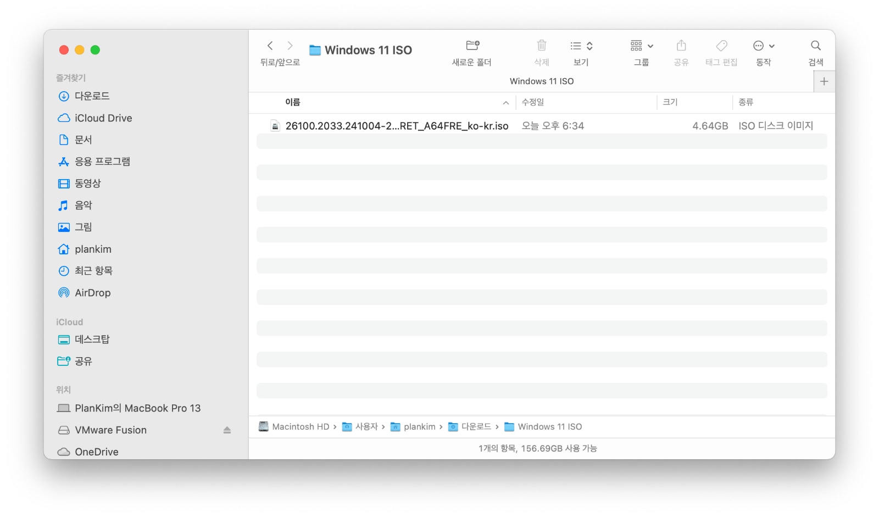Open plankim home folder in sidebar

pos(93,249)
